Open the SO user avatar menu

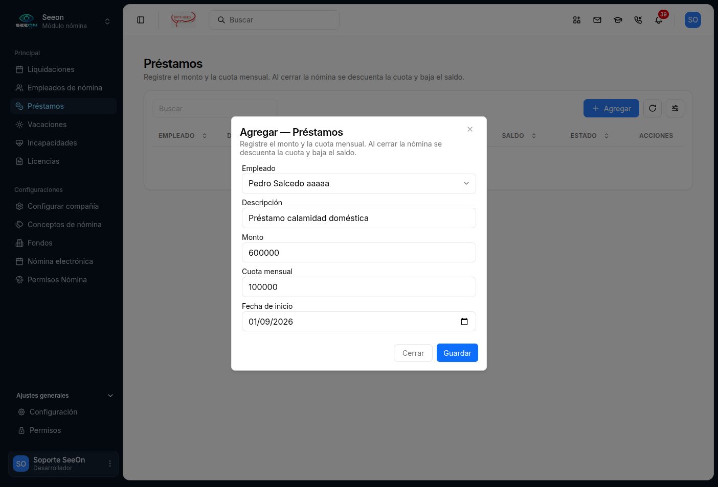click(693, 20)
